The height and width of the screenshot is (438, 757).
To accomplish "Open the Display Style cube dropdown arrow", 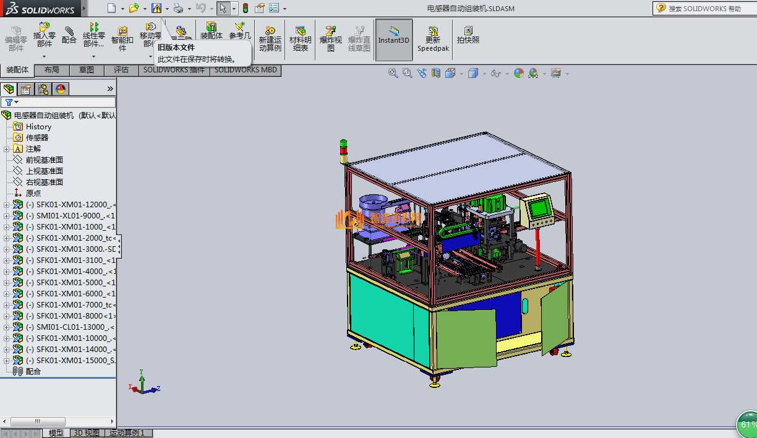I will coord(484,73).
